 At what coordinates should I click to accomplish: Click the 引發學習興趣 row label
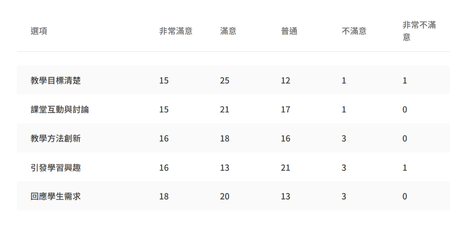point(56,168)
